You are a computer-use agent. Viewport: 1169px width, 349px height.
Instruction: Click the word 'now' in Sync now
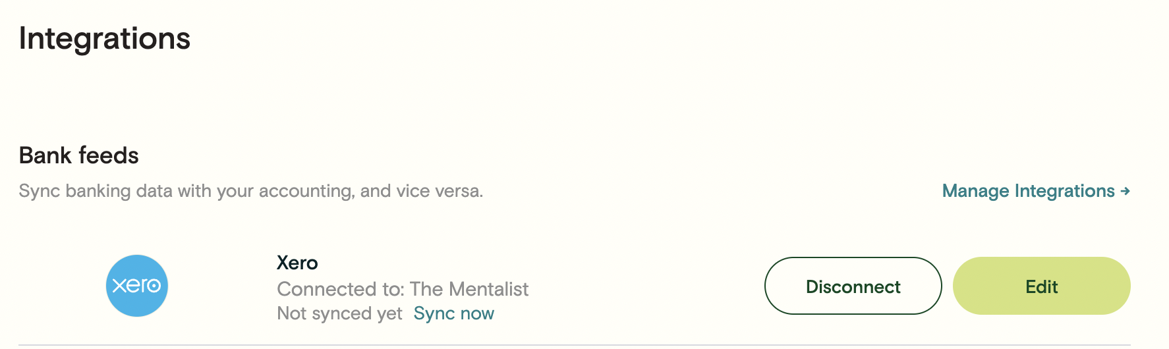tap(477, 314)
